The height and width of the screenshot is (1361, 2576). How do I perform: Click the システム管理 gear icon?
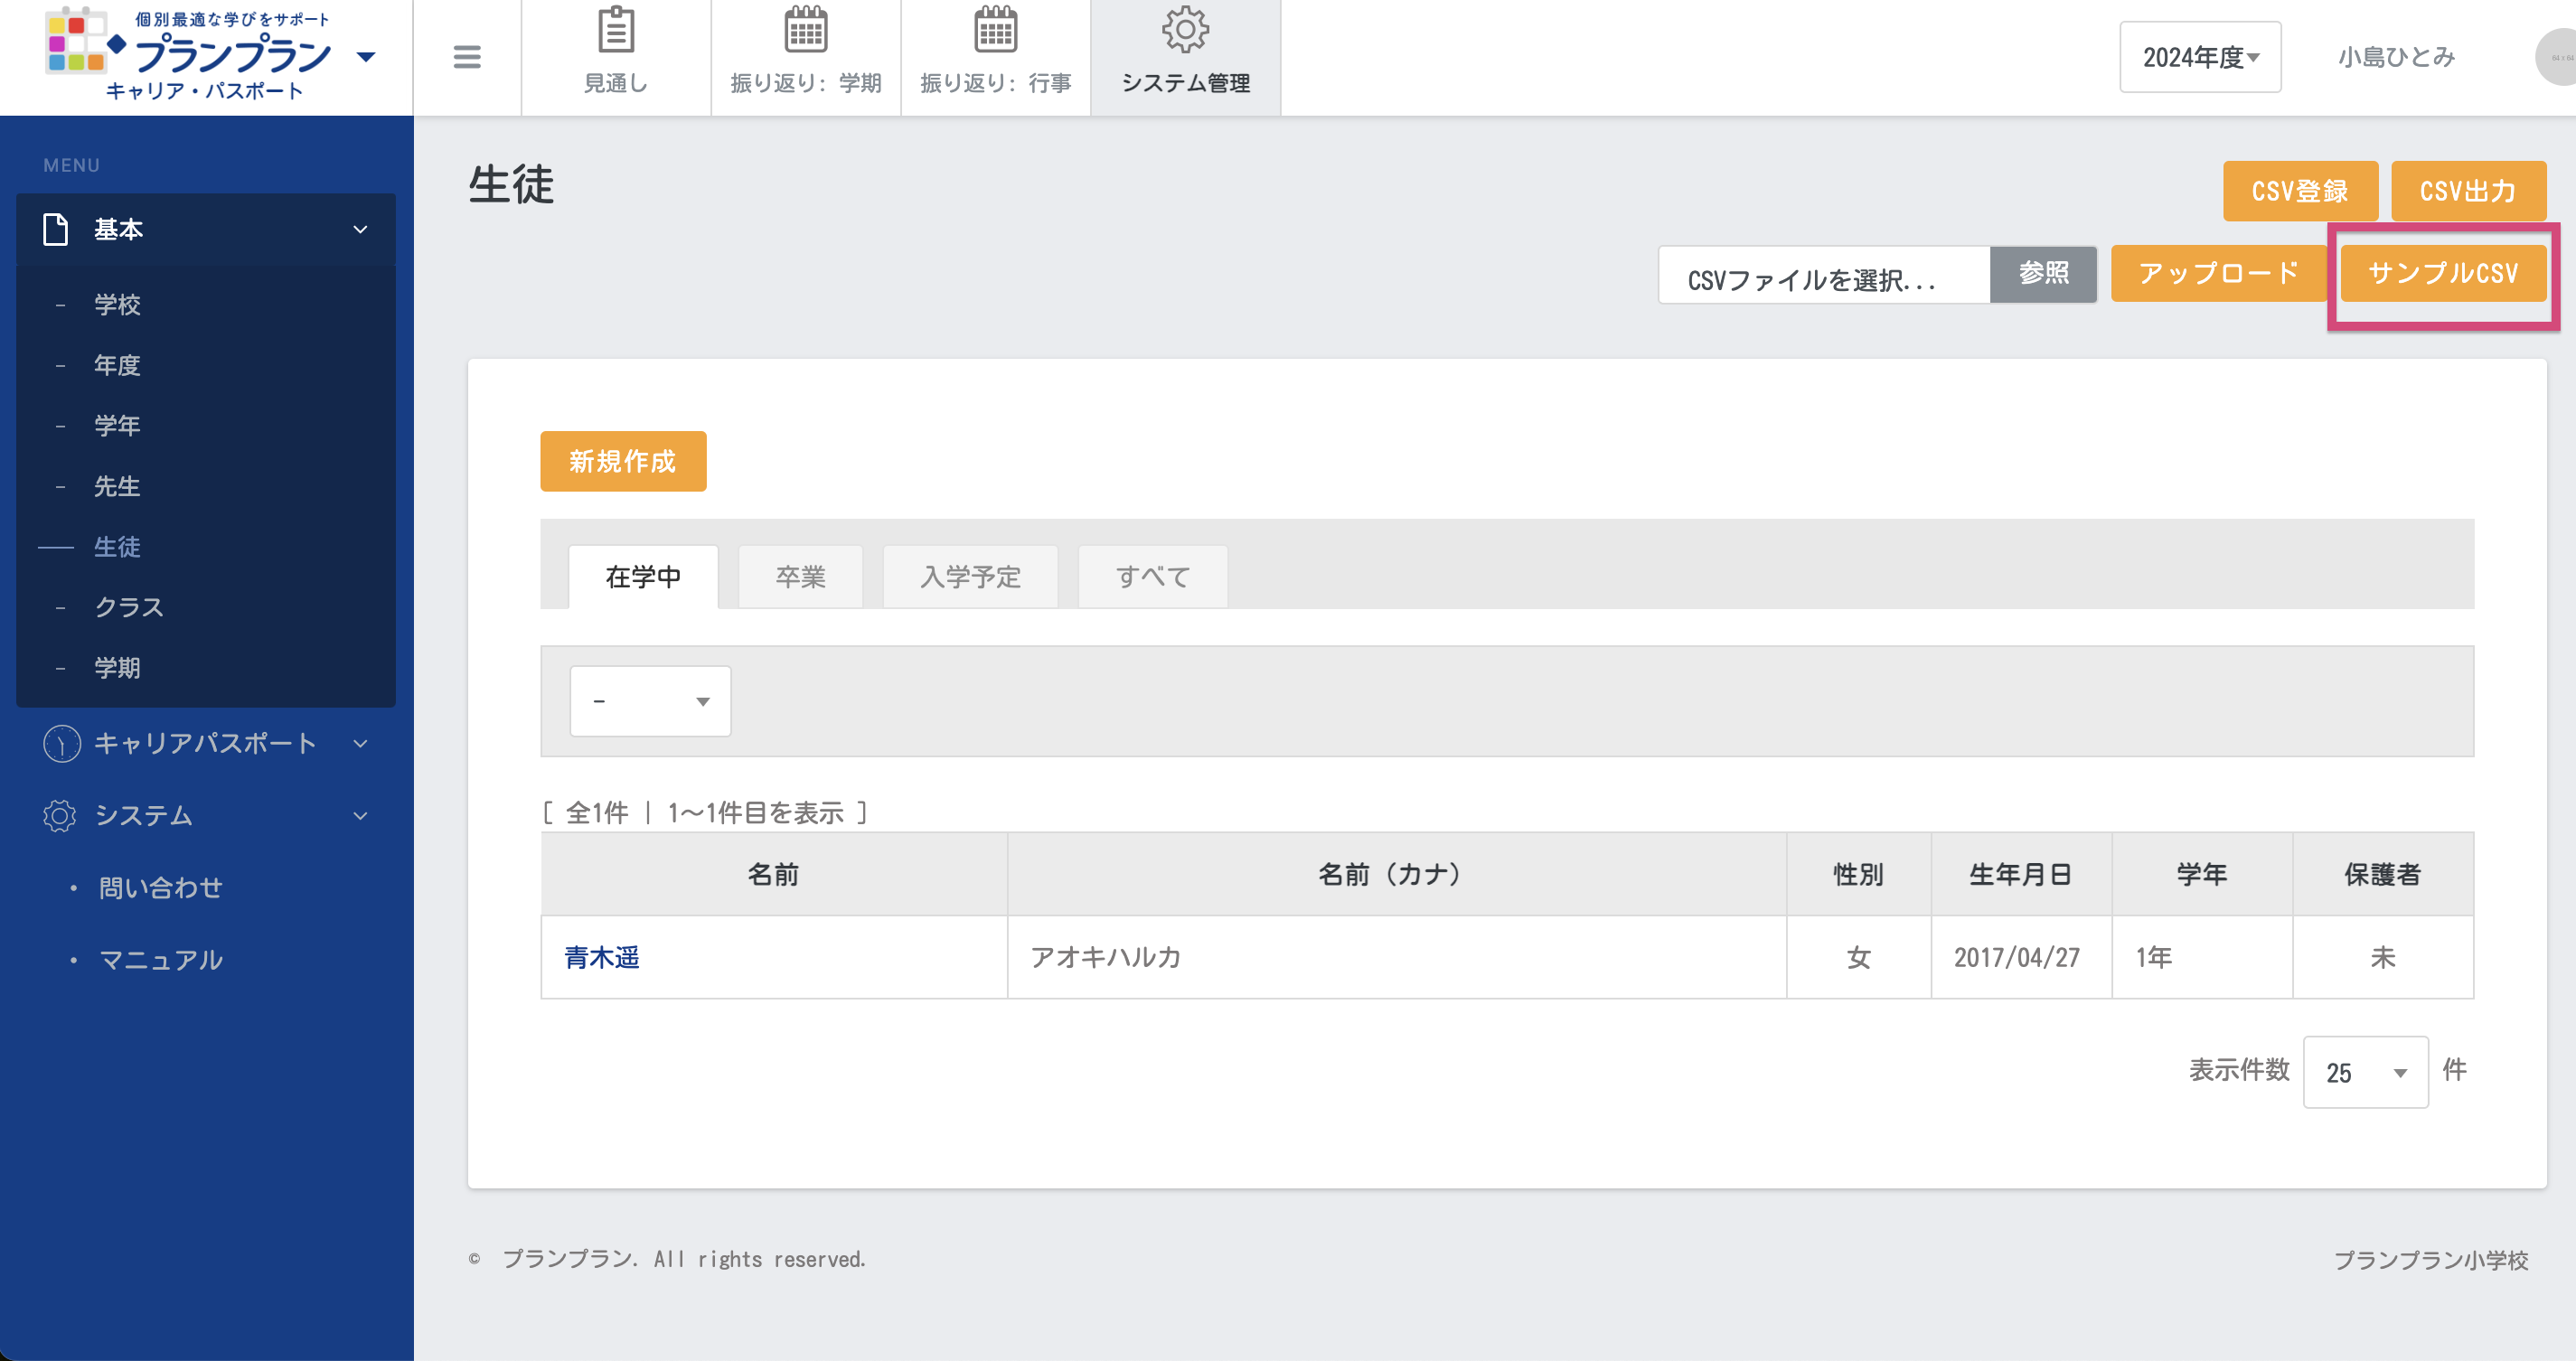tap(1185, 31)
